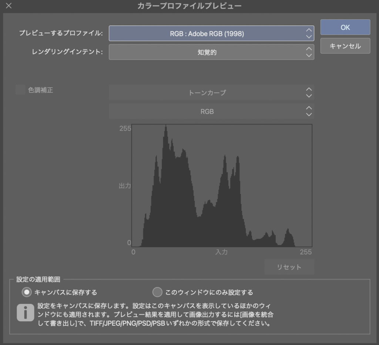The height and width of the screenshot is (345, 379).
Task: Open the RGB channel dropdown
Action: click(x=211, y=111)
